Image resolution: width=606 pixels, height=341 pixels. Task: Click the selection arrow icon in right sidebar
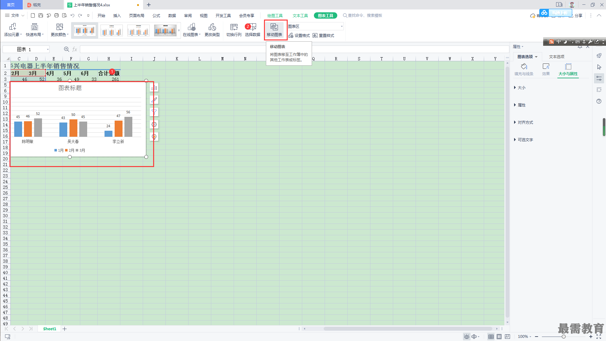(x=599, y=67)
